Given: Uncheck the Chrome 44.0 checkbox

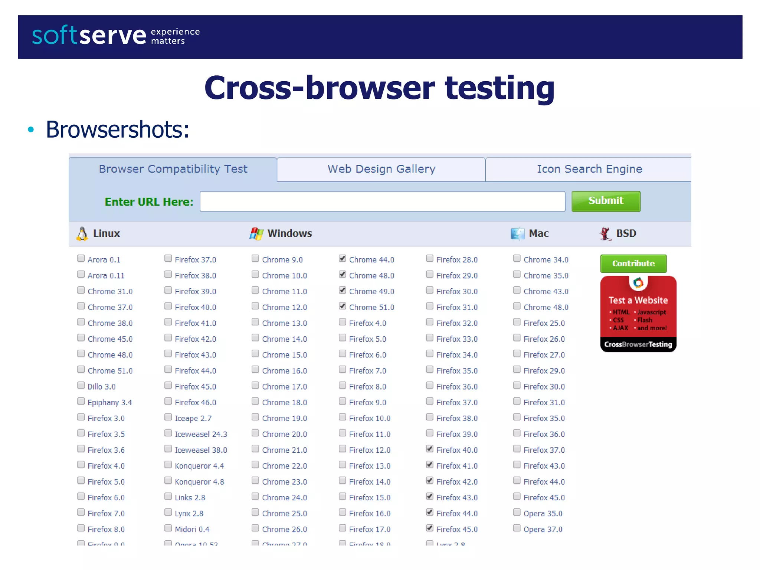Looking at the screenshot, I should pos(343,258).
